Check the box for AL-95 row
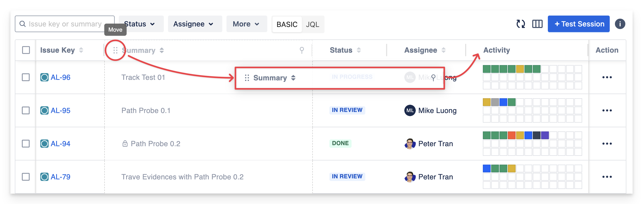Image resolution: width=643 pixels, height=204 pixels. tap(26, 110)
